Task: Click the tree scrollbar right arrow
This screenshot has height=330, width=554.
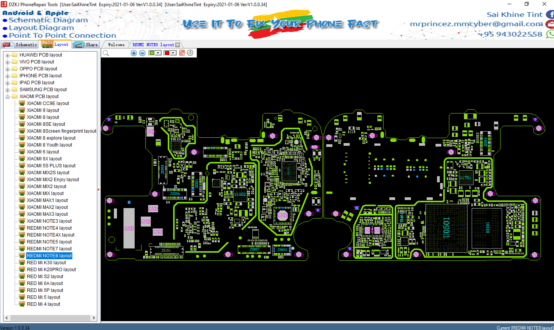Action: pyautogui.click(x=94, y=318)
